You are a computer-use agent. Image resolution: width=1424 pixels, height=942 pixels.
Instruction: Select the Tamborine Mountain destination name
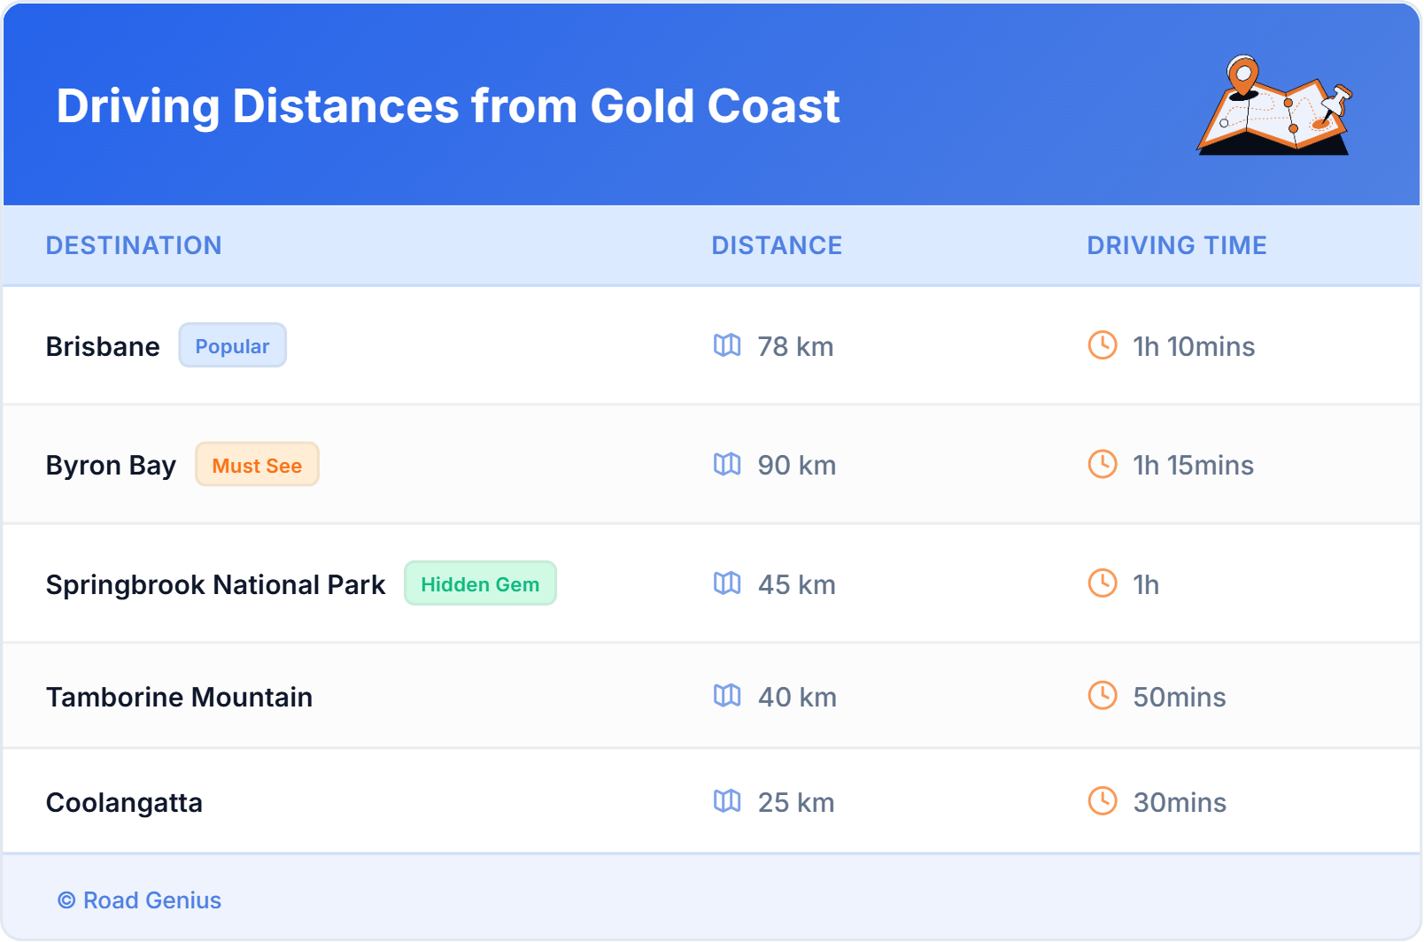click(179, 697)
